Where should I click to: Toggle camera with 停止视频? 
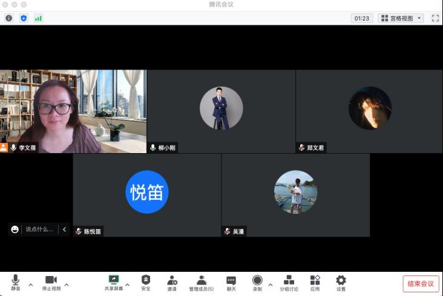[51, 283]
